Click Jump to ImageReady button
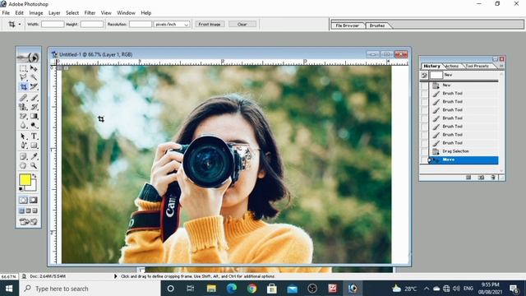526x296 pixels. [29, 222]
